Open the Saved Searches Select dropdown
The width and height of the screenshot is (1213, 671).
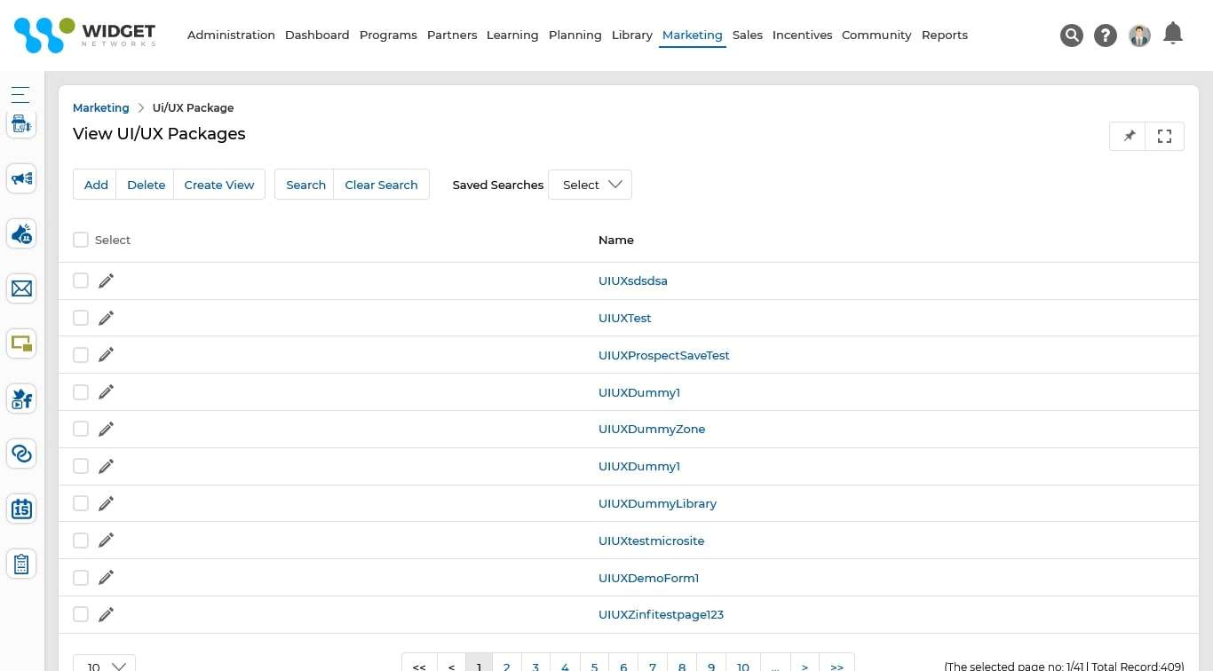tap(590, 185)
